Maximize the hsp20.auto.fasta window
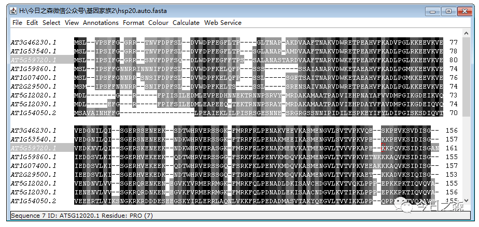This screenshot has width=479, height=227. [448, 10]
